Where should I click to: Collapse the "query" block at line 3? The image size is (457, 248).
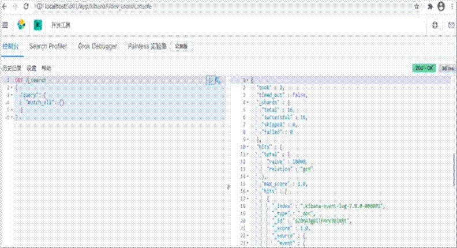point(12,95)
